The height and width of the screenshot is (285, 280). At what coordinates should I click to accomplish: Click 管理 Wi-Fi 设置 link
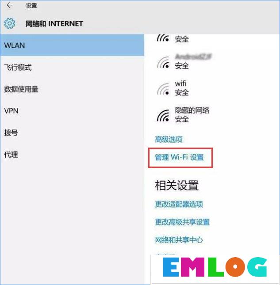[179, 157]
